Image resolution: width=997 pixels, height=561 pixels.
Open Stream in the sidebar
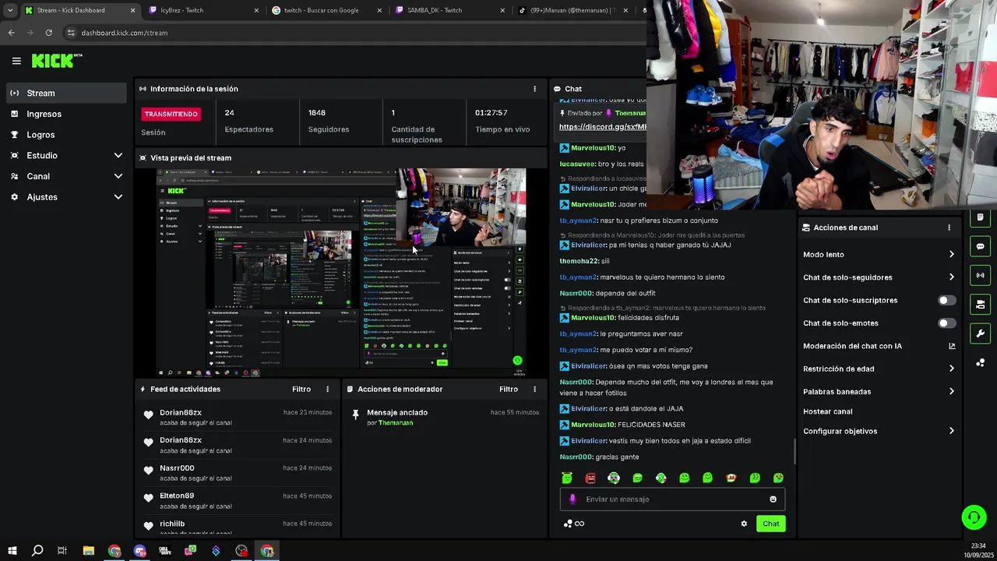pyautogui.click(x=66, y=93)
